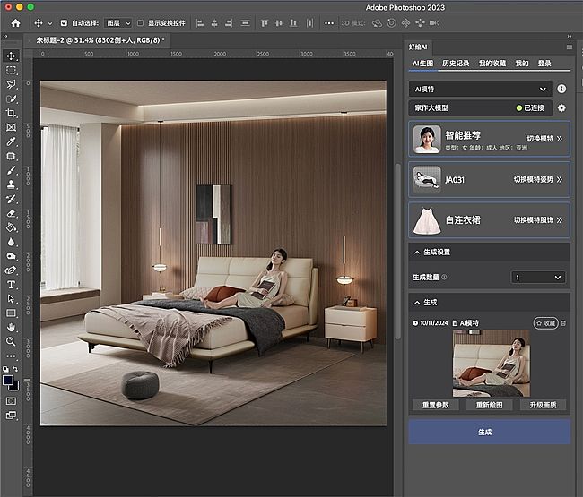Open the AI模特 dropdown
The image size is (583, 497).
[480, 90]
